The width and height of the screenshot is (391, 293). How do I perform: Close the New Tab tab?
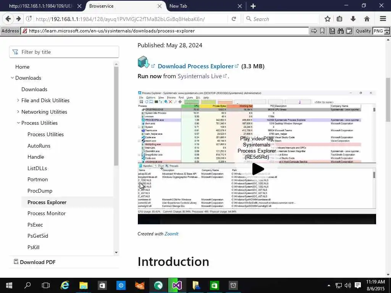click(240, 6)
